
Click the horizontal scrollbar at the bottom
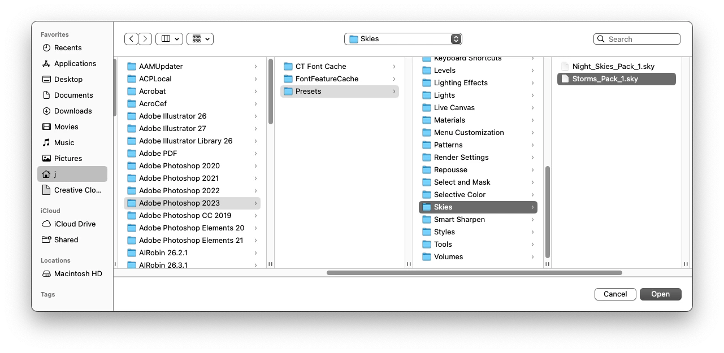474,273
